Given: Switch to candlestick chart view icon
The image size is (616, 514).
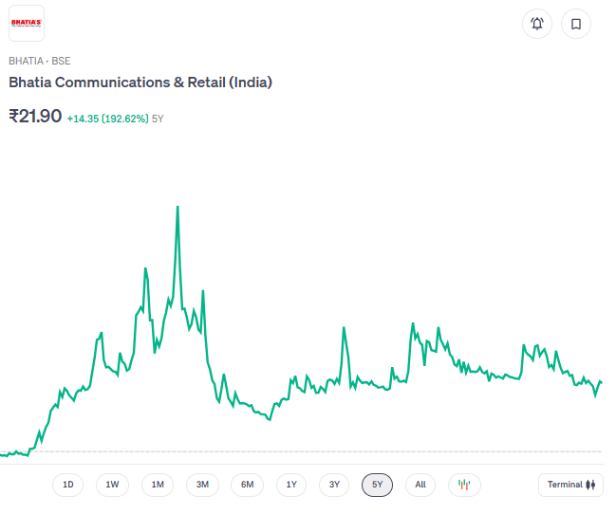Looking at the screenshot, I should pyautogui.click(x=464, y=485).
